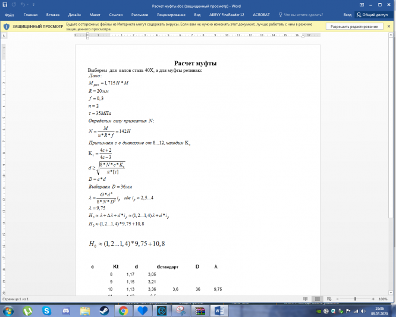Open Google Chrome from the taskbar
Viewport: 396px width, 317px height.
[123, 311]
